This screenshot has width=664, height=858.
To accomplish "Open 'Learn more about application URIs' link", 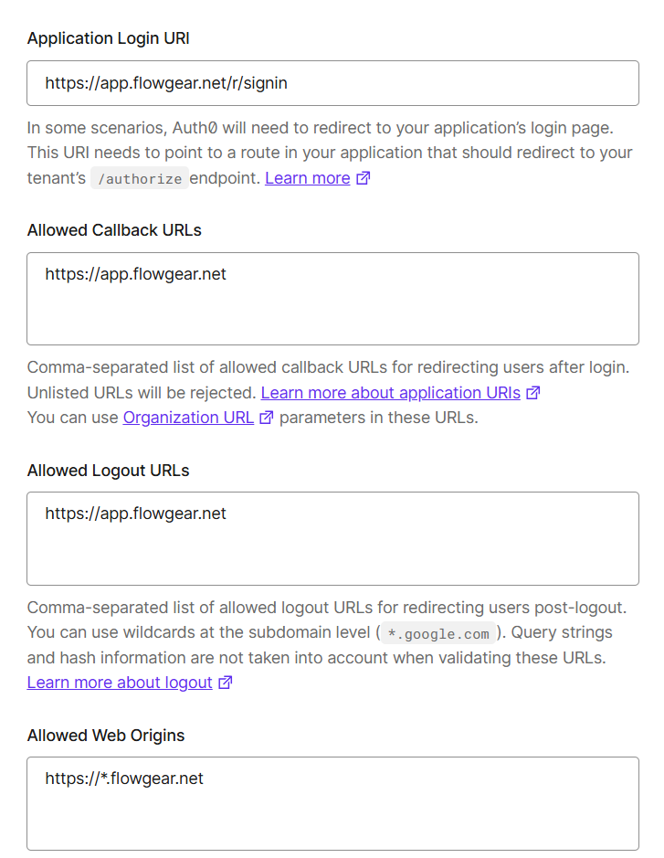I will click(390, 394).
